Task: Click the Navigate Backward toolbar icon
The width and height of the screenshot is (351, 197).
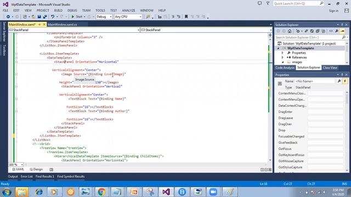Action: 8,17
